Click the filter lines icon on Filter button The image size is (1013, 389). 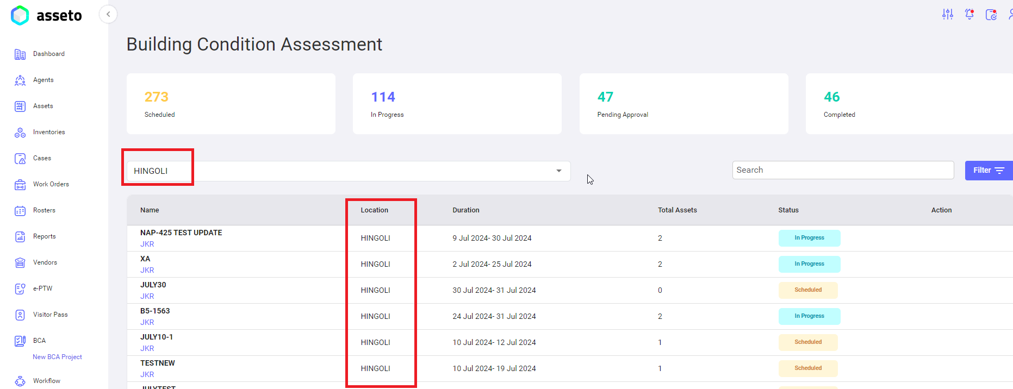coord(999,171)
